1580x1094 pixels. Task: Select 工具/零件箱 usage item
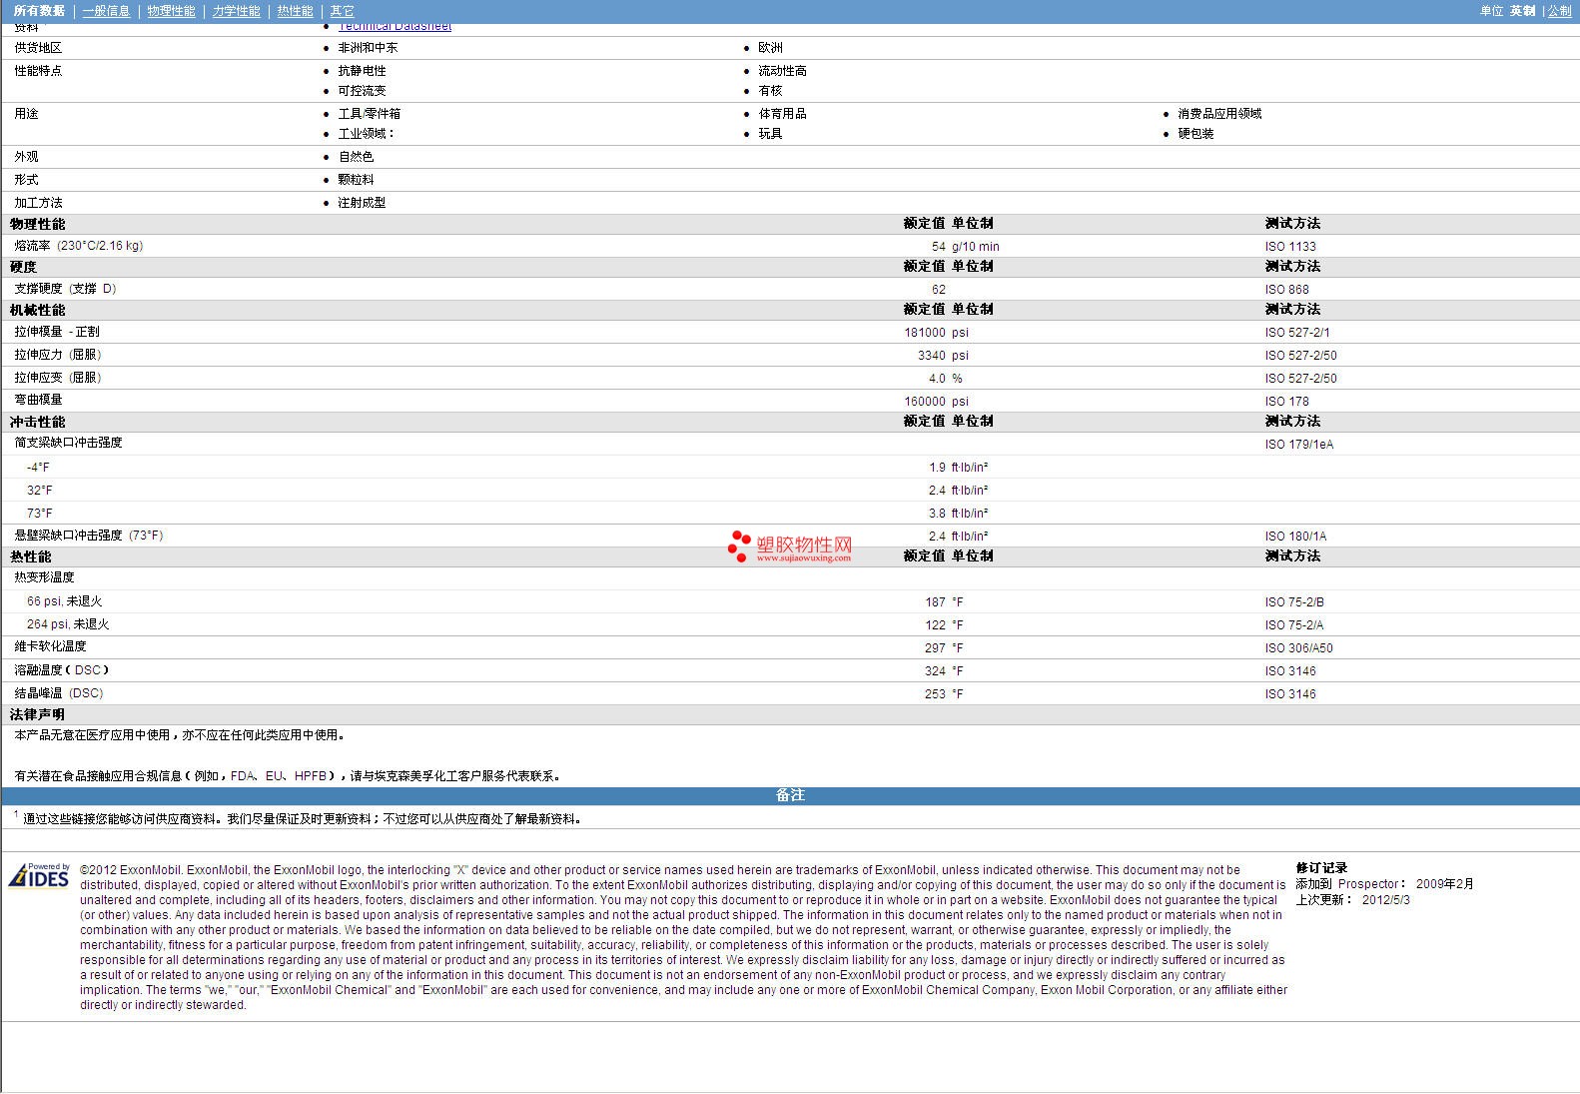pos(370,114)
